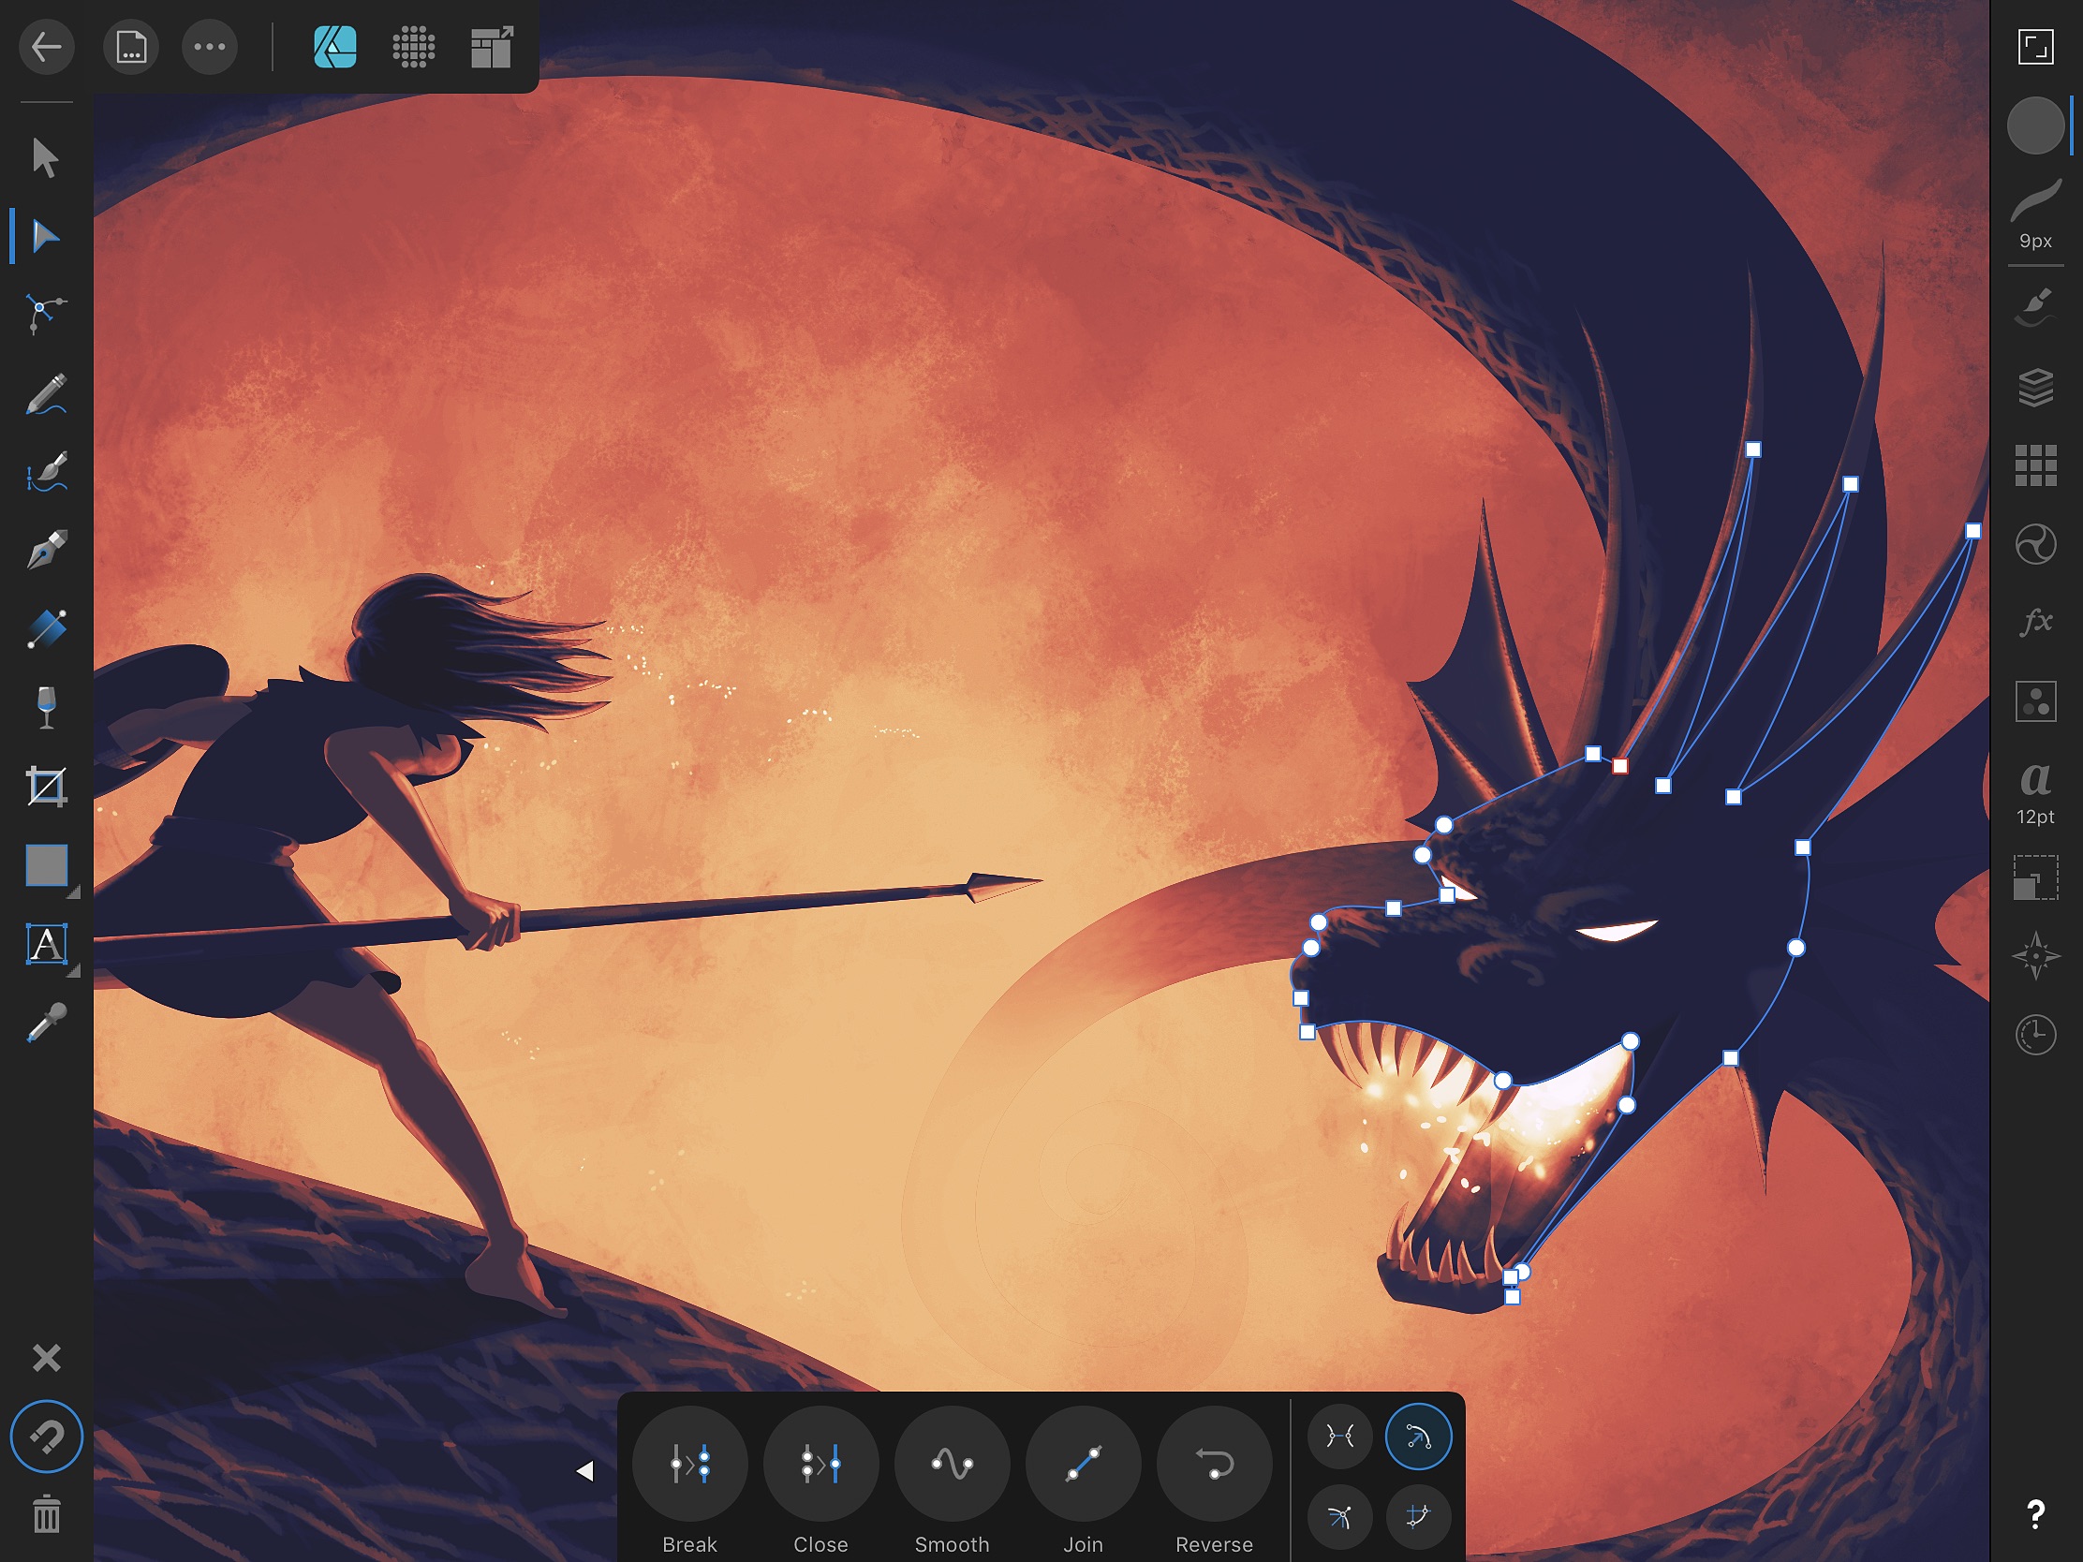This screenshot has width=2083, height=1562.
Task: Select the red-highlighted node on the dragon head
Action: point(1619,765)
